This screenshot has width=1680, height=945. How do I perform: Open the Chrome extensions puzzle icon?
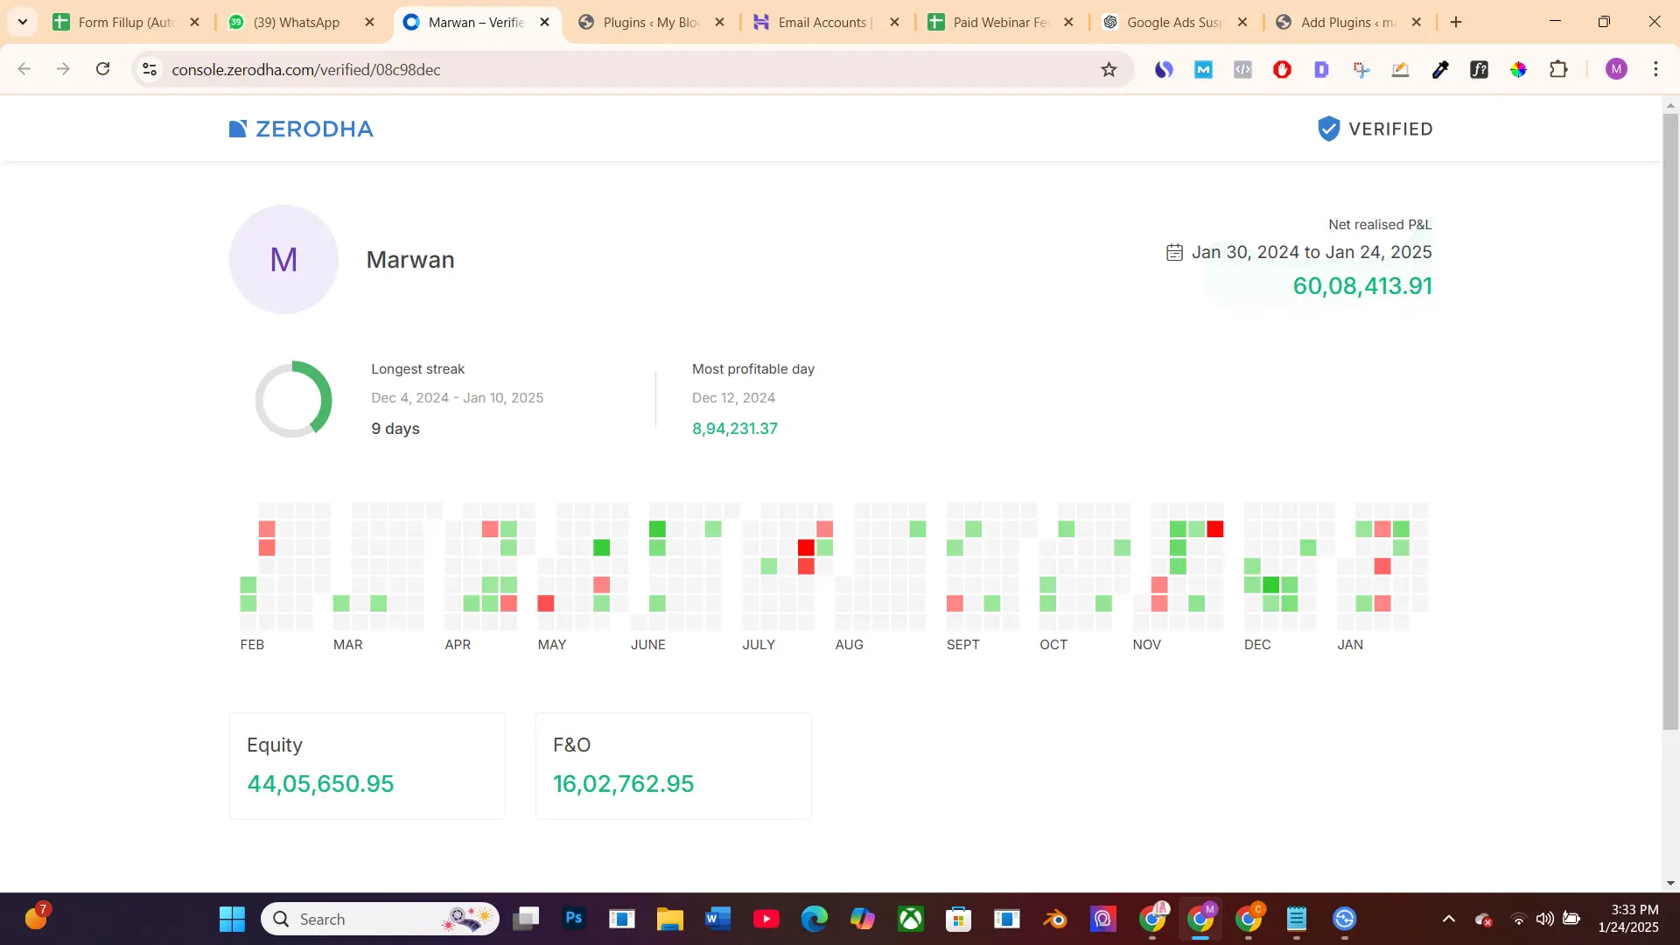[x=1558, y=70]
